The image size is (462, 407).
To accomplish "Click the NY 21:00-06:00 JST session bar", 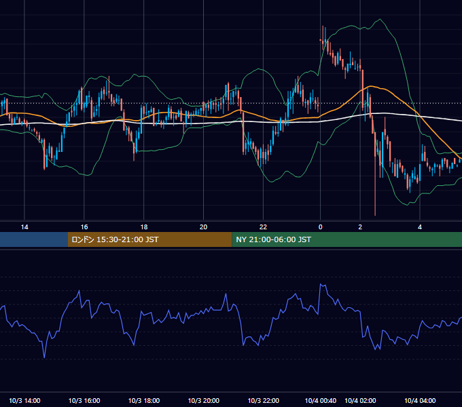I will click(x=346, y=239).
